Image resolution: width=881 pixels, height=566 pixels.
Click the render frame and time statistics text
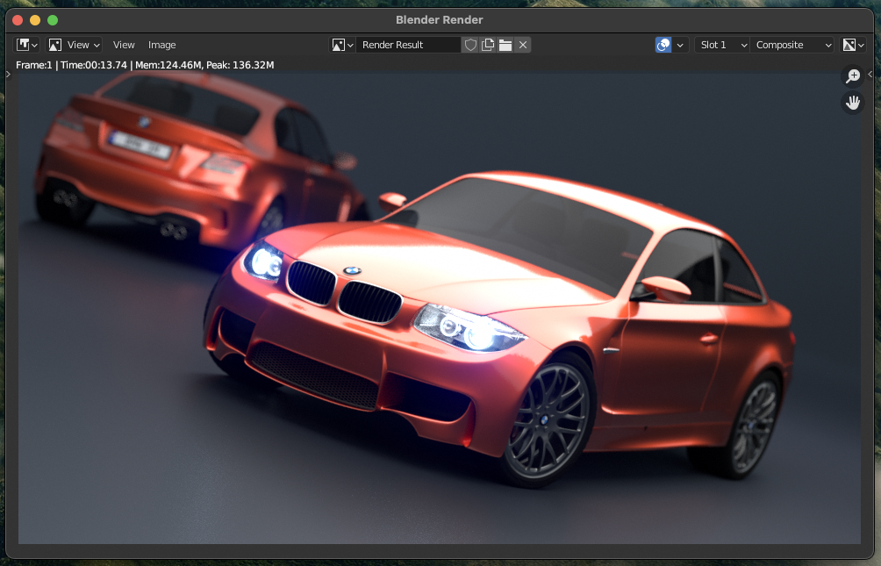click(x=145, y=65)
